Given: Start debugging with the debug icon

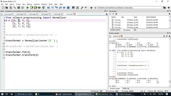Looking at the screenshot, I should coord(49,8).
